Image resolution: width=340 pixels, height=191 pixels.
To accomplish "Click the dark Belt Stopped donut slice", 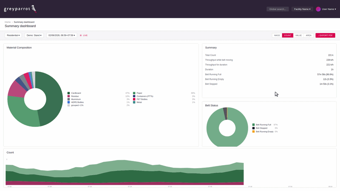I will [225, 113].
